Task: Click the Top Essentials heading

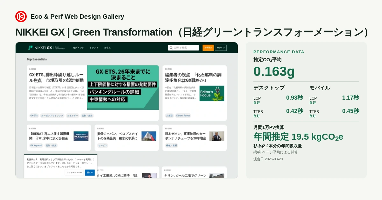Action: (x=37, y=59)
